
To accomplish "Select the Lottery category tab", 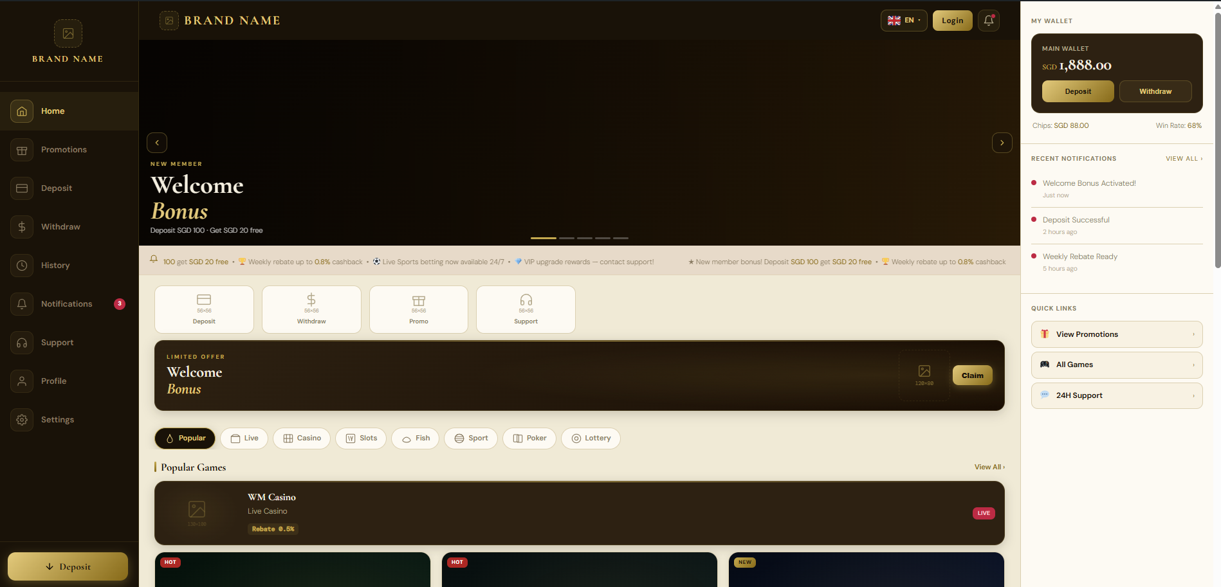I will 591,438.
